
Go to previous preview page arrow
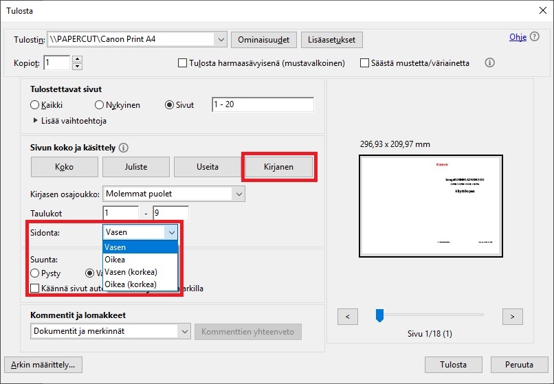click(x=348, y=317)
